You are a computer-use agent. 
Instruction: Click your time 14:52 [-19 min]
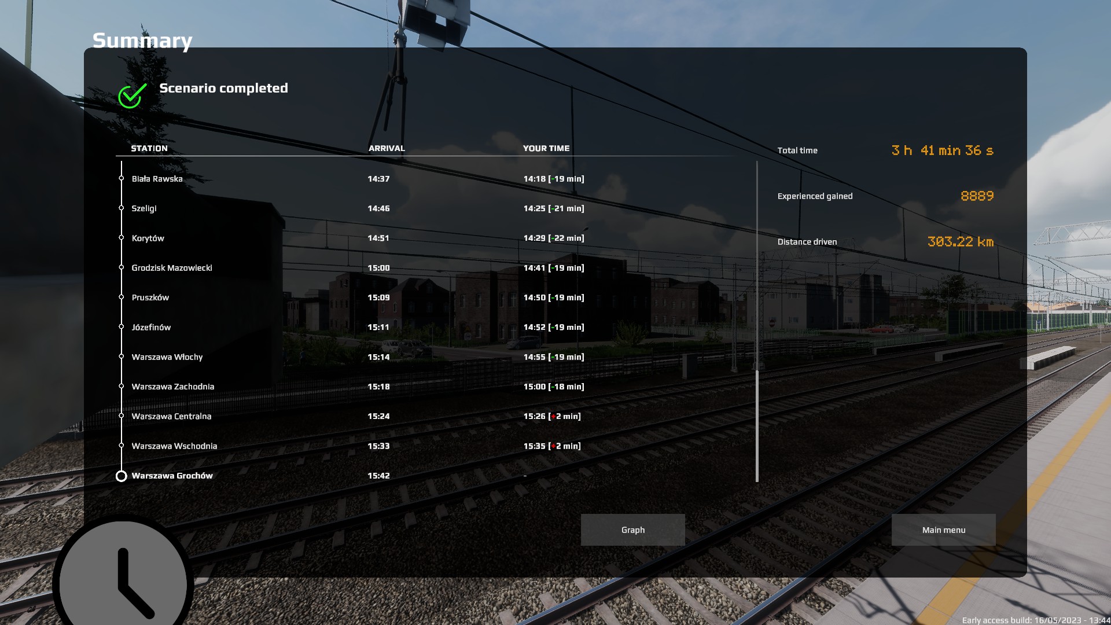tap(554, 328)
